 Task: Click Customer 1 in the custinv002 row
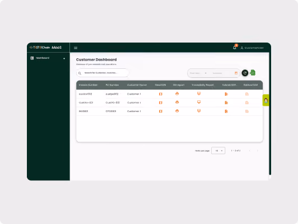(x=134, y=94)
